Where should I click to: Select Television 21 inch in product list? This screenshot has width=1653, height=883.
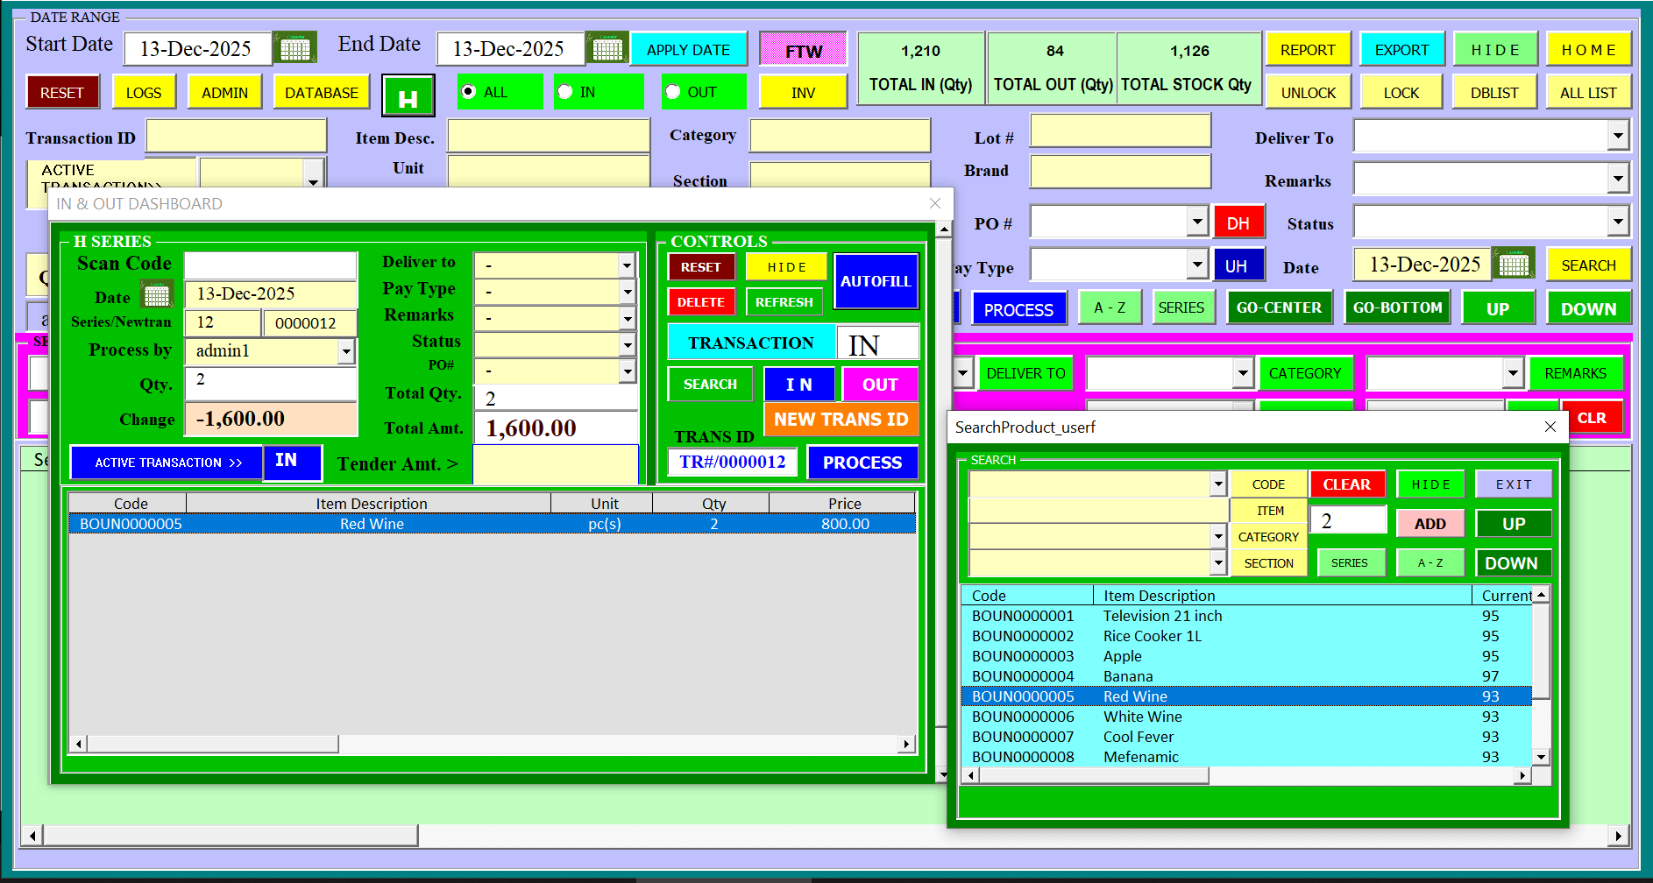(1246, 616)
